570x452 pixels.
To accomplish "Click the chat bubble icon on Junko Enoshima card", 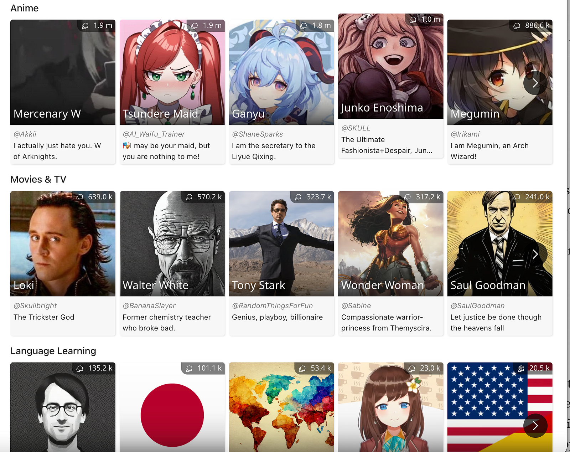I will point(413,20).
